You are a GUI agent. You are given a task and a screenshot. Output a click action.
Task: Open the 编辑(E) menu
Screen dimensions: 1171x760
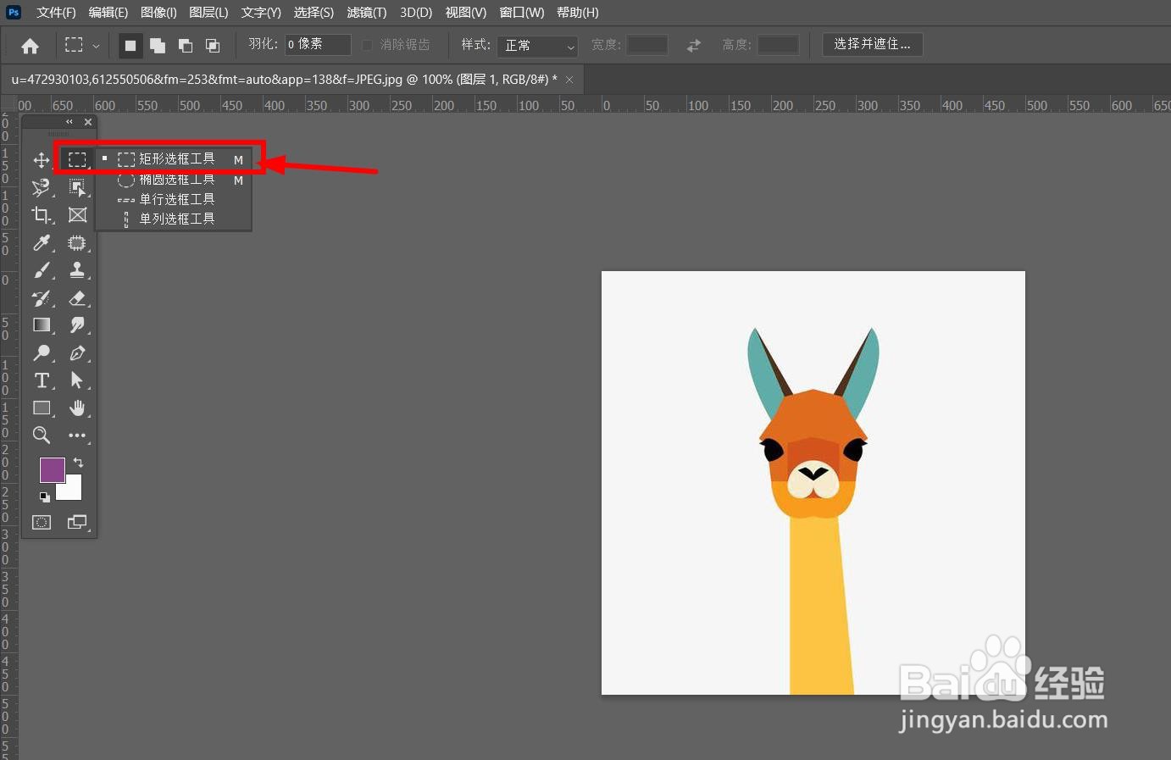[x=108, y=13]
